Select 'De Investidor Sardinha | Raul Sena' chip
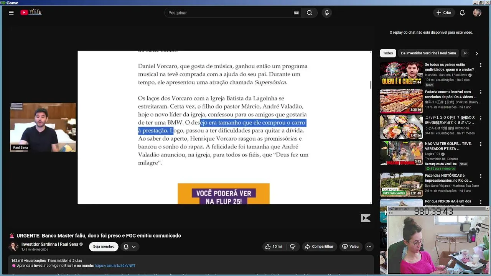The width and height of the screenshot is (491, 276). 428,53
